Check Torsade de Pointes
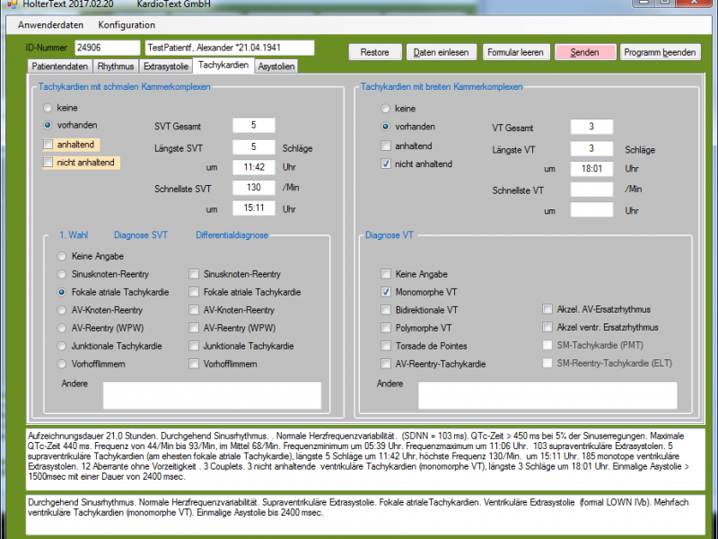 pyautogui.click(x=386, y=346)
